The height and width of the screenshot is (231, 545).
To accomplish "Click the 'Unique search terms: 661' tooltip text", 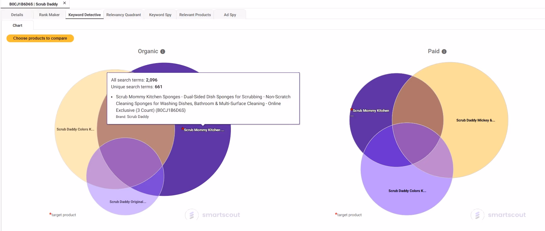I will (x=137, y=87).
